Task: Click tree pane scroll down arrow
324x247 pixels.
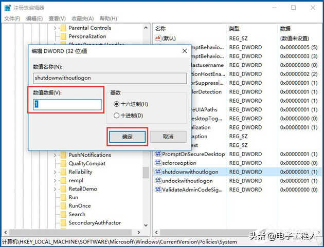Action: pos(146,225)
